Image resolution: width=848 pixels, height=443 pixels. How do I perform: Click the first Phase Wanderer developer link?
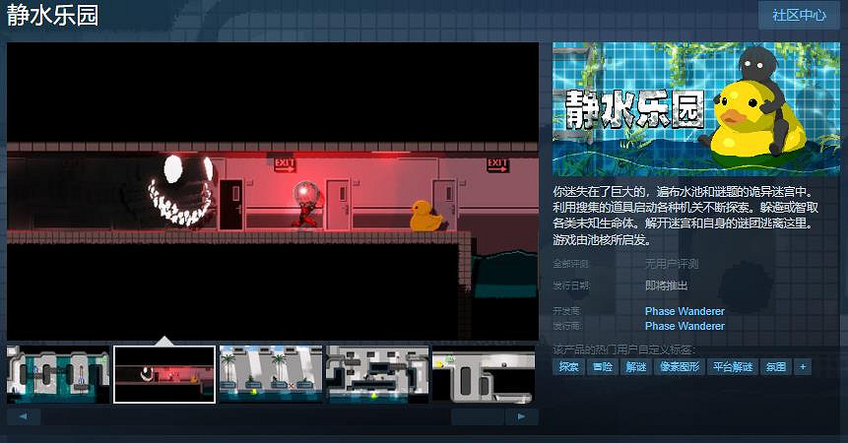tap(685, 311)
